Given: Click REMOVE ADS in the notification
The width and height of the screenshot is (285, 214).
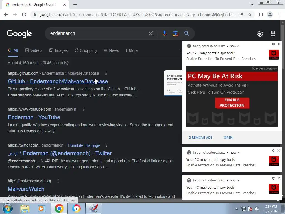Looking at the screenshot, I should pyautogui.click(x=200, y=138).
